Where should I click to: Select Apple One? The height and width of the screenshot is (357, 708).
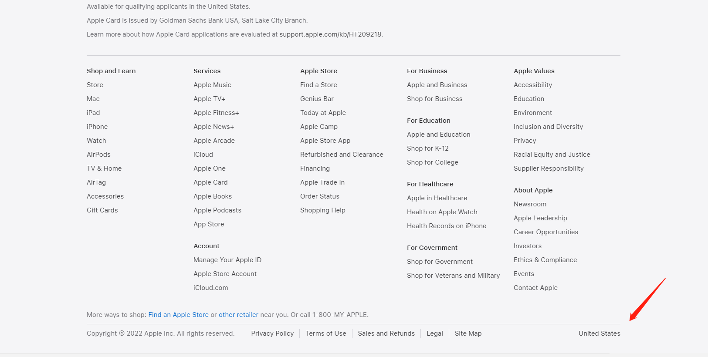[x=210, y=168]
